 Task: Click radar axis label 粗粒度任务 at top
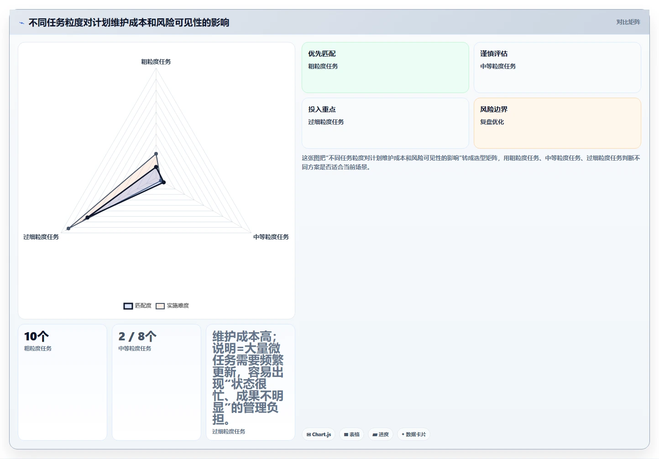(x=156, y=62)
